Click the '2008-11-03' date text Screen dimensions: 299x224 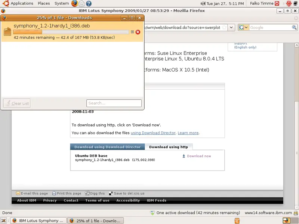(83, 112)
